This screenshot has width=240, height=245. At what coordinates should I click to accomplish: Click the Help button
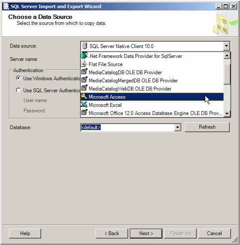tap(25, 233)
